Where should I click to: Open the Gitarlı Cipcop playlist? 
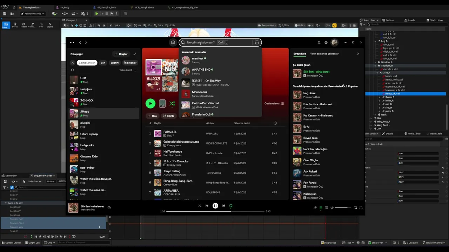pos(105,136)
